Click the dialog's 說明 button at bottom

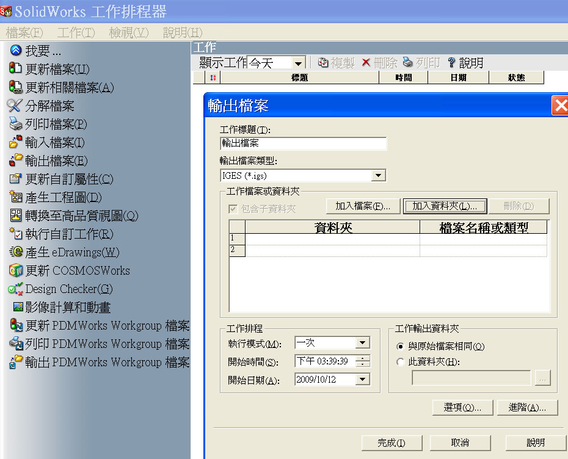coord(536,443)
